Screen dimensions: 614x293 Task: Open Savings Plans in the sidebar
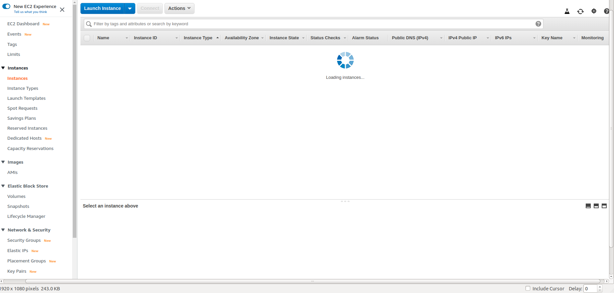[x=22, y=118]
